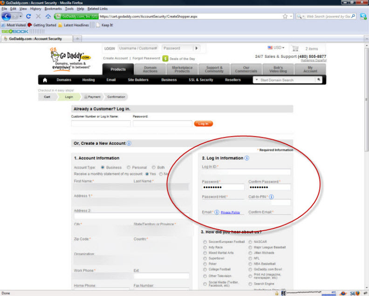Viewport: 369px width, 296px height.
Task: Open search engine selector dropdown
Action: [x=301, y=16]
